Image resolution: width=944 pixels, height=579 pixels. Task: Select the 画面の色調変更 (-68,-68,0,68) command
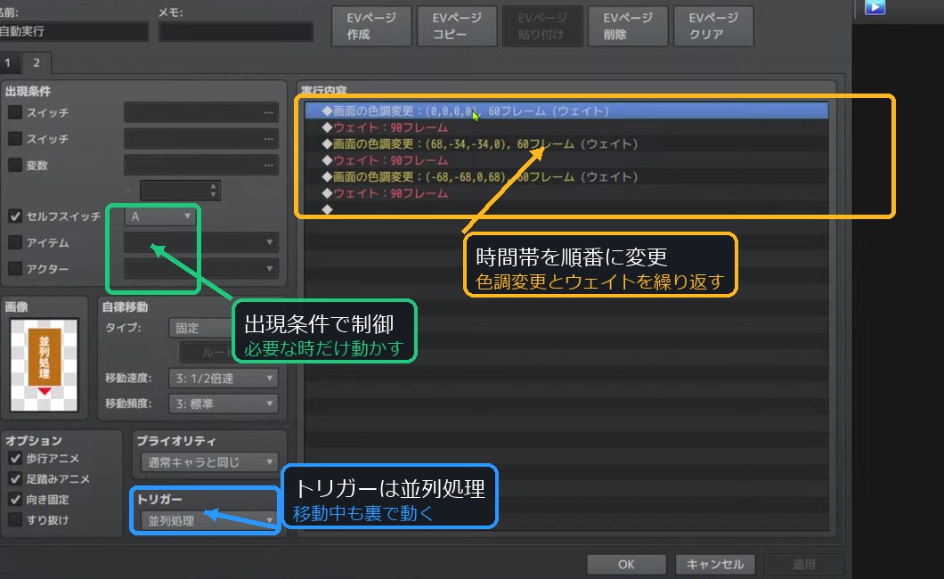[566, 177]
